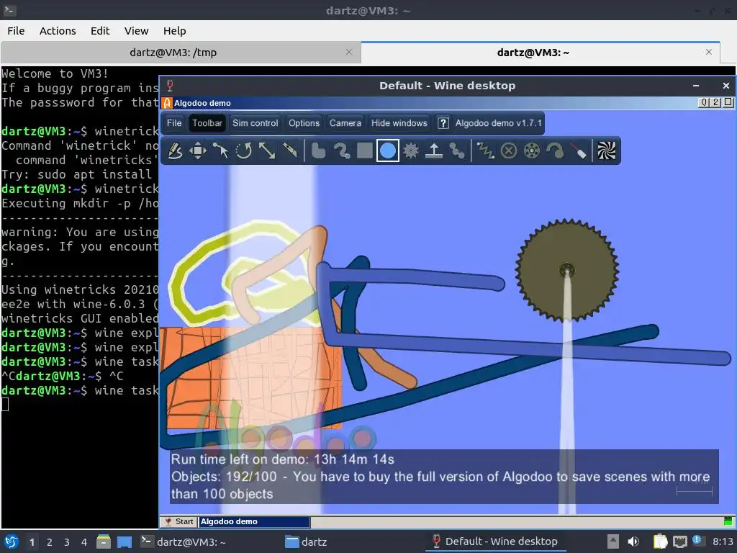Viewport: 737px width, 553px height.
Task: Click the eject removable media tray icon
Action: [613, 541]
